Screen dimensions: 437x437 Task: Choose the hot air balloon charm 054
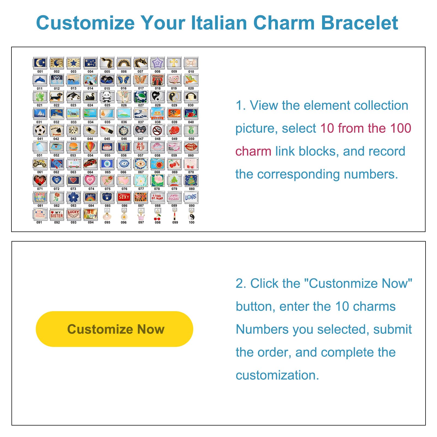(x=90, y=147)
